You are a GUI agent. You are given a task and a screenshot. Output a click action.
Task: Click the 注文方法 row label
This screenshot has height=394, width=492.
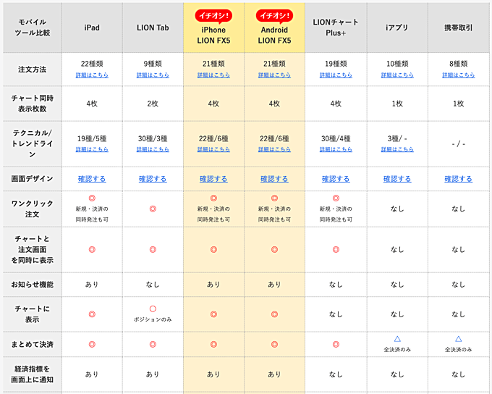[33, 70]
